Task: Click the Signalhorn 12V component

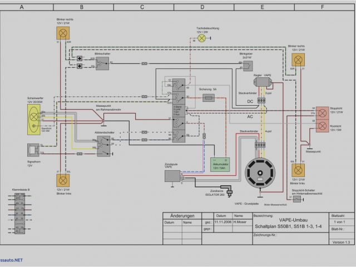Action: click(x=34, y=150)
